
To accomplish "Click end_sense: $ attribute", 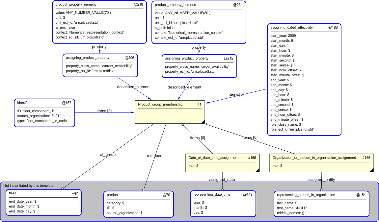I will [281, 110].
